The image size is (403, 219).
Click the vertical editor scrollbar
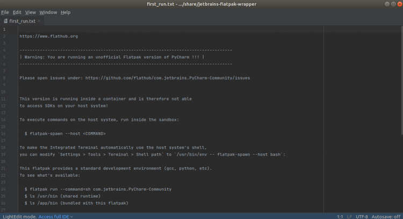[x=402, y=80]
